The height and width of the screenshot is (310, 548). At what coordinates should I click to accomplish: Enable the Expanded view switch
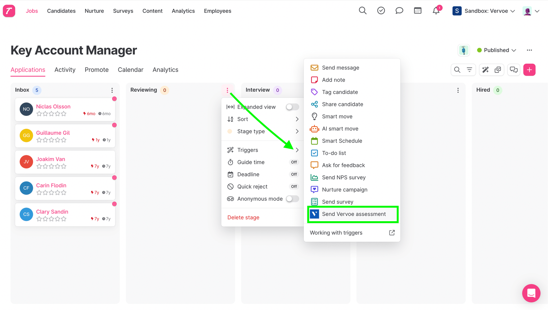pyautogui.click(x=292, y=107)
